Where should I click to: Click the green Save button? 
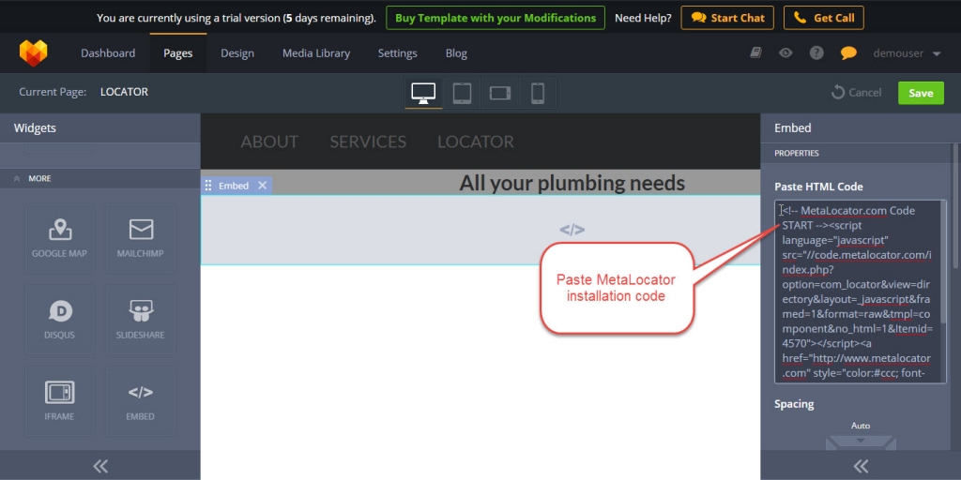[x=921, y=93]
